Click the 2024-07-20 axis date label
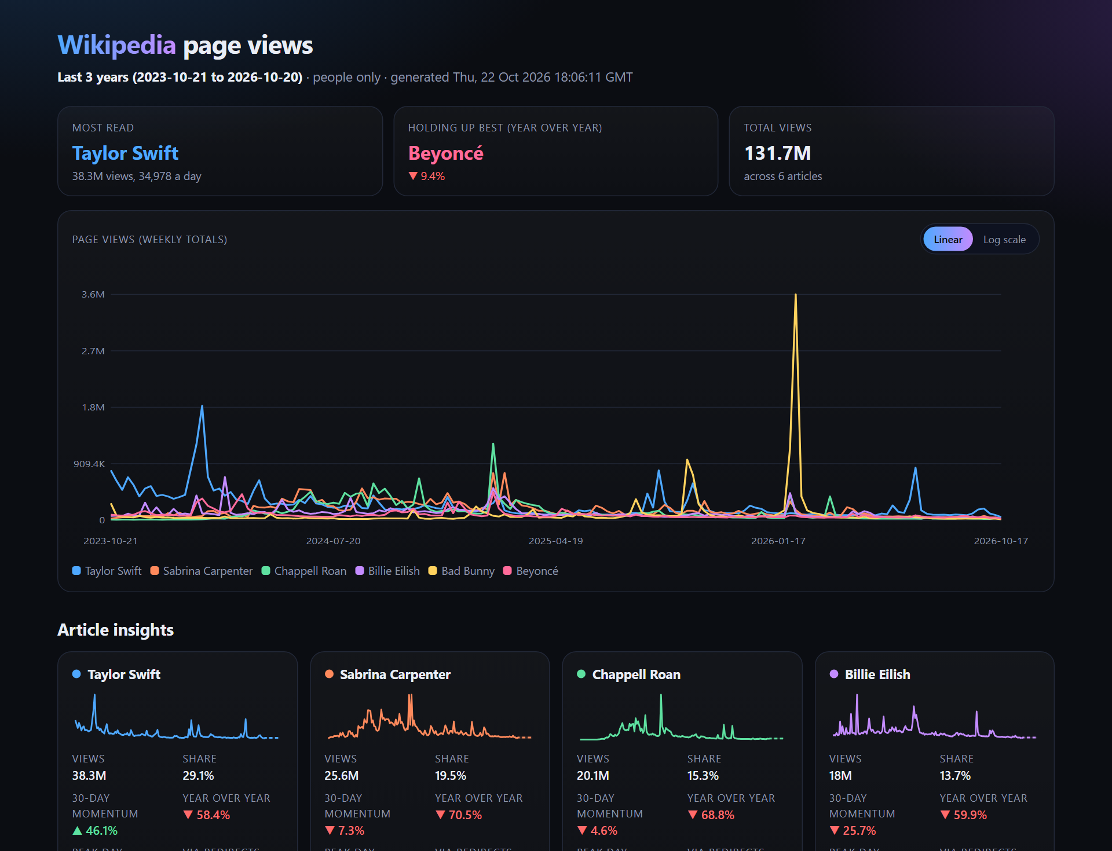The width and height of the screenshot is (1112, 851). tap(333, 541)
